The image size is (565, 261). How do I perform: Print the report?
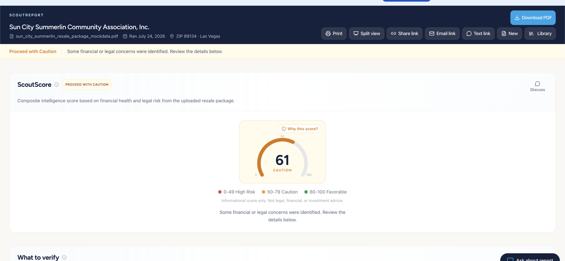click(334, 34)
